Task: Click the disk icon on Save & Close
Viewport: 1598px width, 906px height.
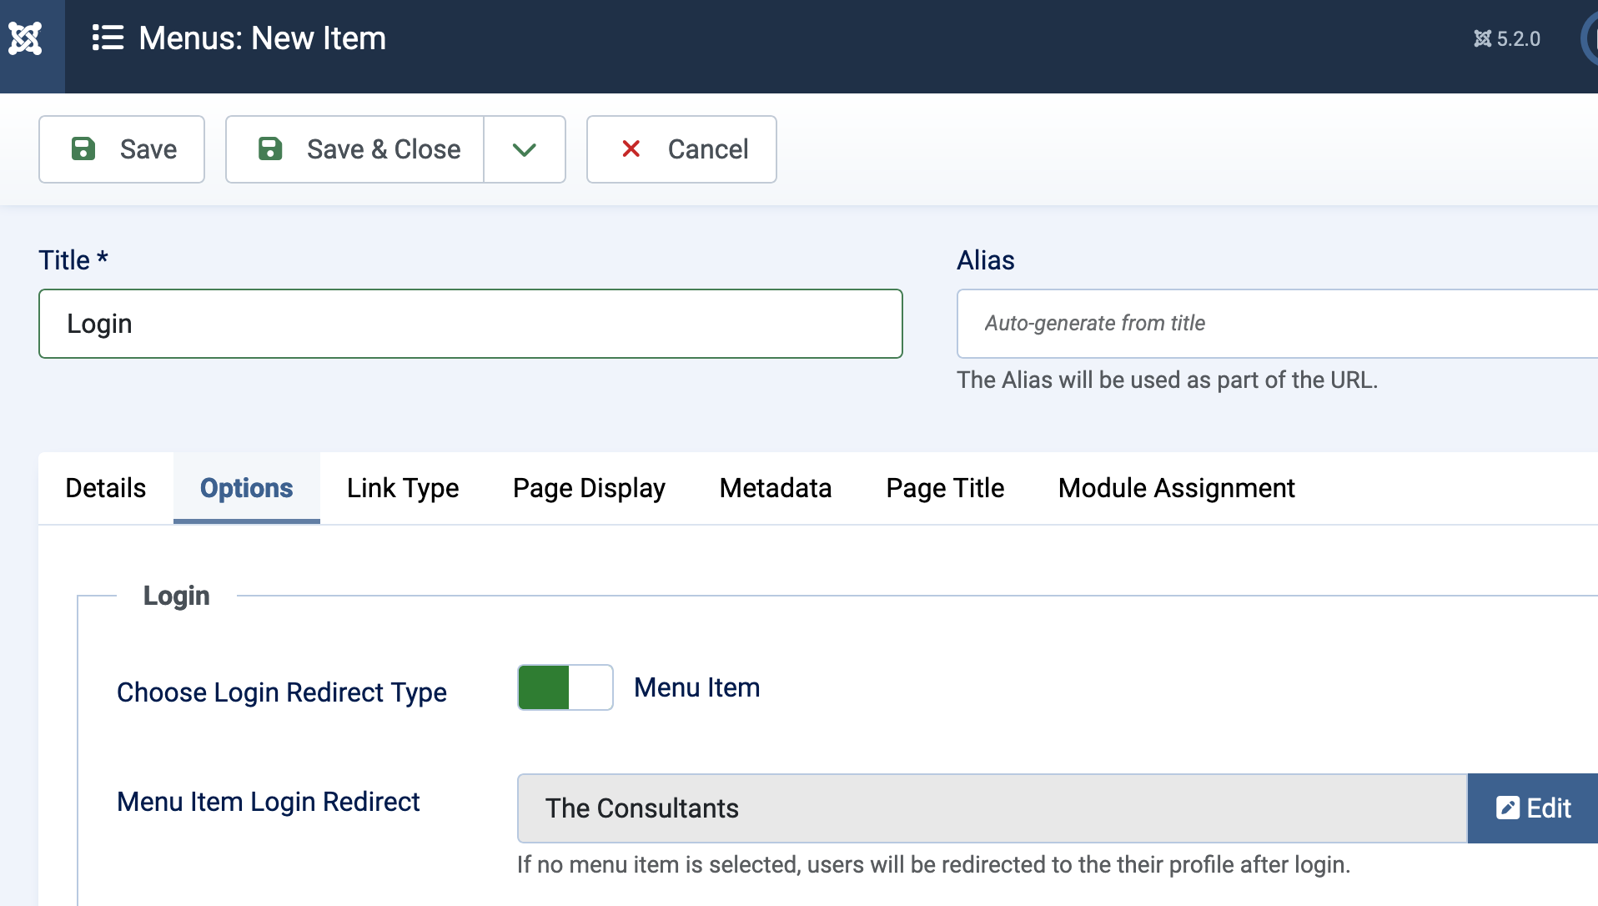Action: coord(270,149)
